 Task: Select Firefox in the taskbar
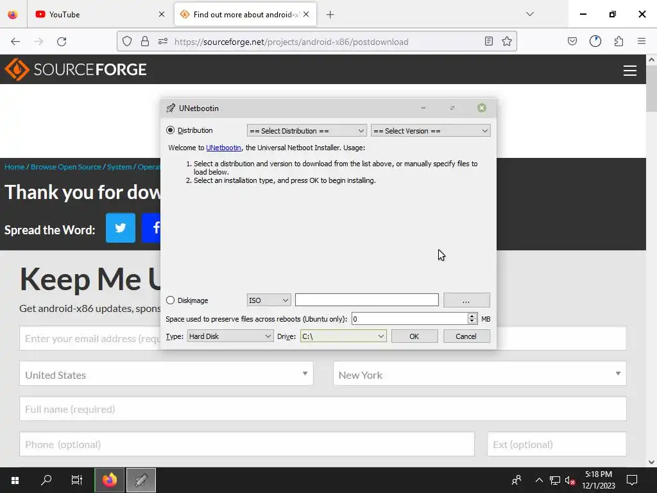click(x=109, y=480)
